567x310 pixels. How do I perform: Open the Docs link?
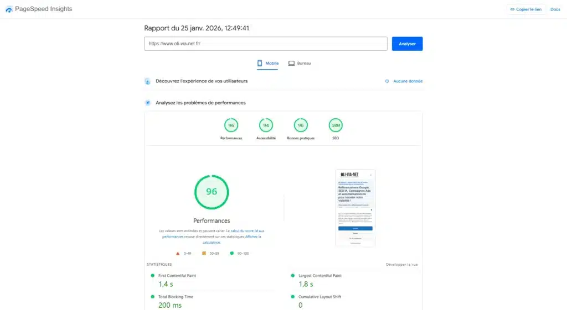[555, 9]
